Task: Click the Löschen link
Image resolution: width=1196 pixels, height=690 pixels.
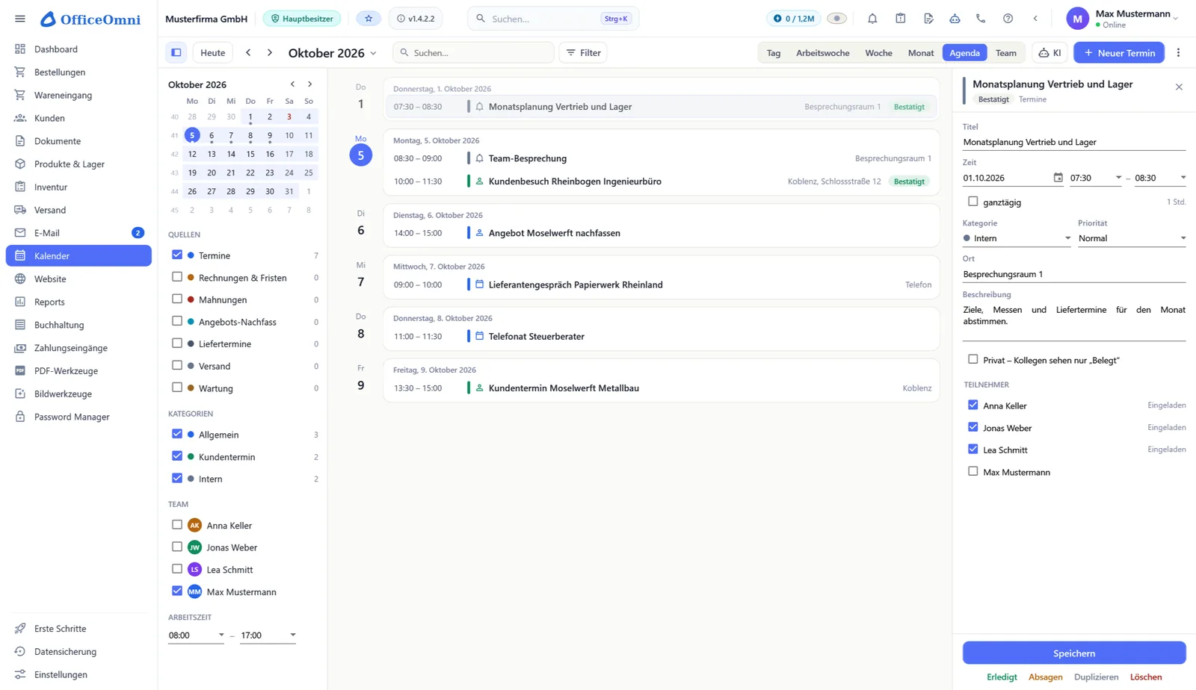Action: click(x=1146, y=677)
